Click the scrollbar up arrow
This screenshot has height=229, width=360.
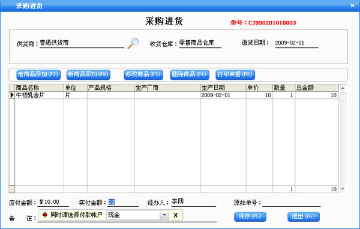pos(343,88)
